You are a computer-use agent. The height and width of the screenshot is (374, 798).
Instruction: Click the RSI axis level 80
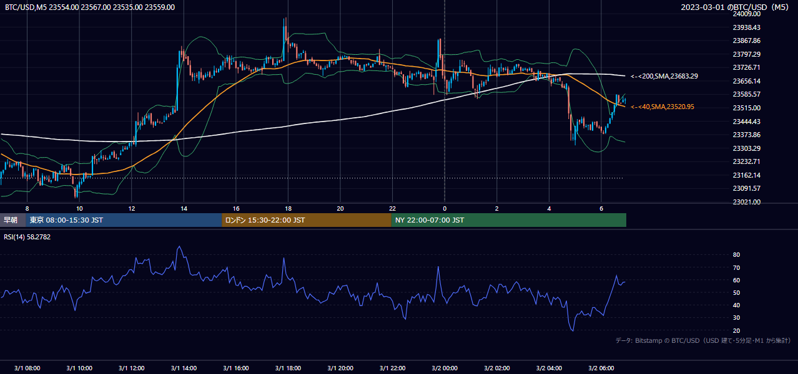(x=736, y=255)
